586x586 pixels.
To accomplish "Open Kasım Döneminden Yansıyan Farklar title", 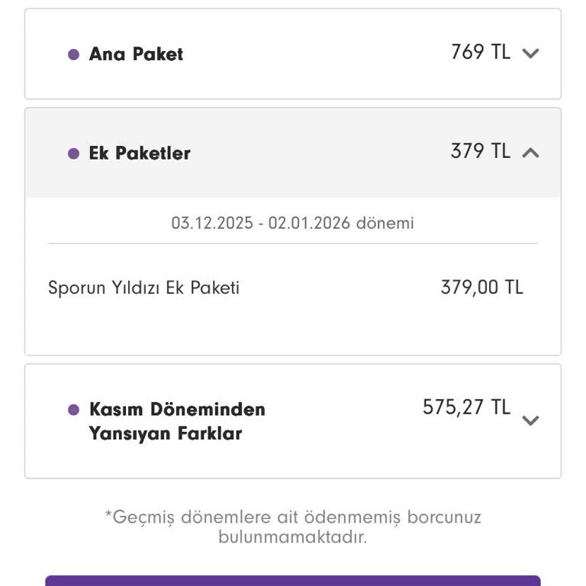I will click(x=177, y=421).
